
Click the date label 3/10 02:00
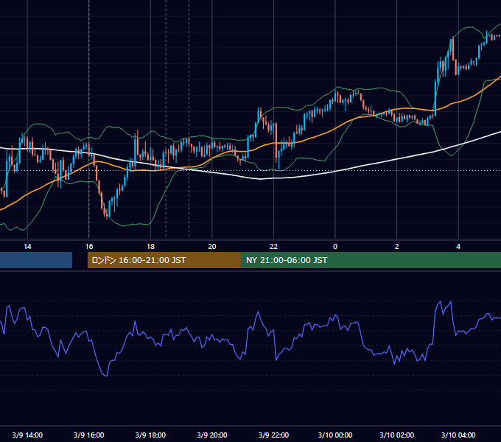click(396, 435)
